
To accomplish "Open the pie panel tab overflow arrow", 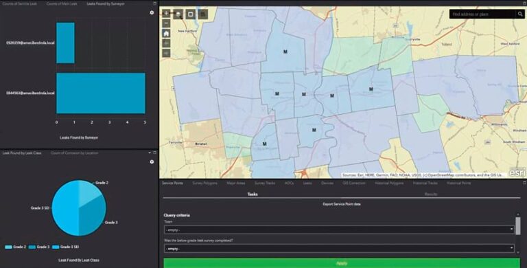I will point(150,153).
